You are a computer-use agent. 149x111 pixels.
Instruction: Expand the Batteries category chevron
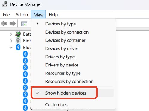[11, 34]
